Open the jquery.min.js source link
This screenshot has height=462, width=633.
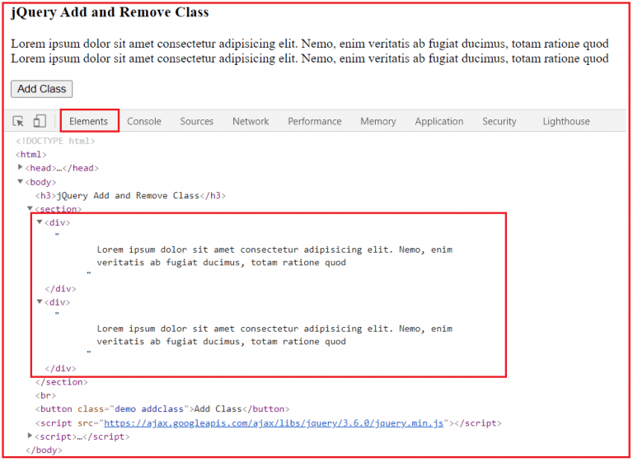point(274,423)
